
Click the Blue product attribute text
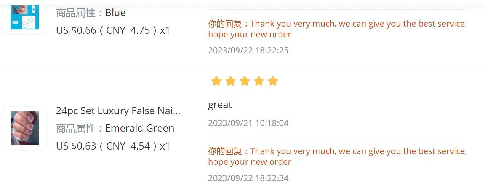point(115,13)
